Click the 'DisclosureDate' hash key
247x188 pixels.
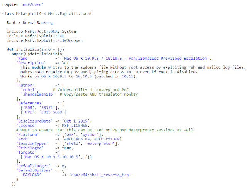pos(34,121)
